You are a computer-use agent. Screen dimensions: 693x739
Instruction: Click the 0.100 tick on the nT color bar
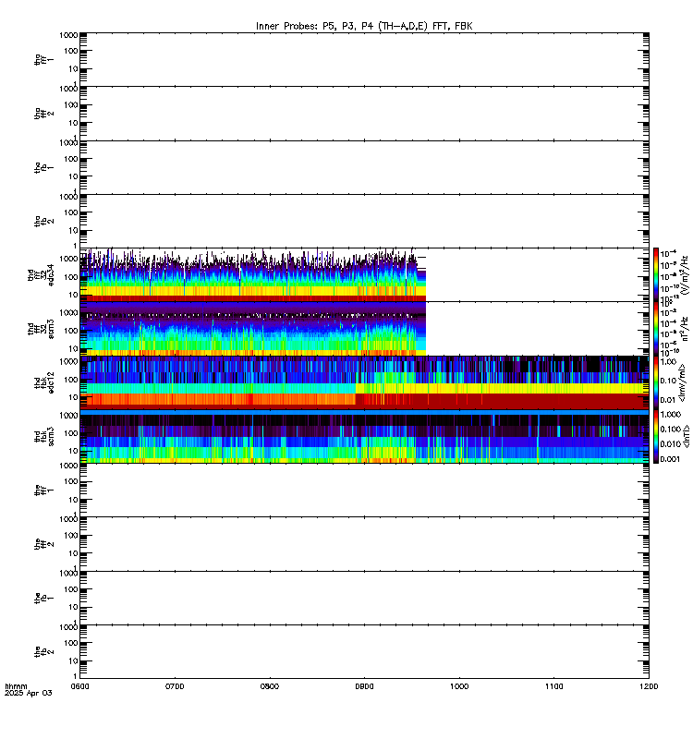671,429
